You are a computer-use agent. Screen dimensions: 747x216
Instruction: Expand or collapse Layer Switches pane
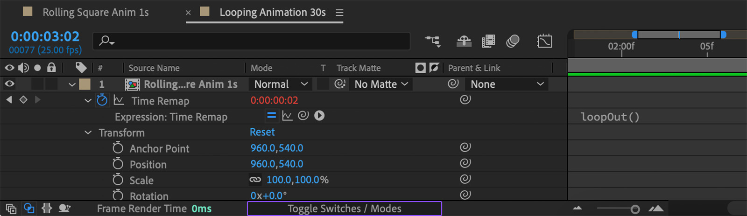(11, 209)
